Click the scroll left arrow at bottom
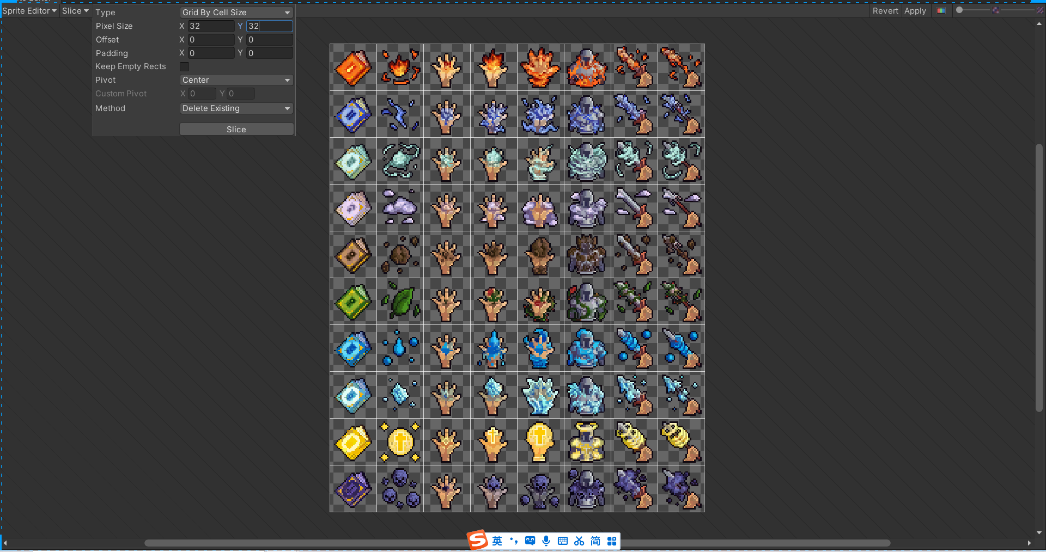 (x=5, y=543)
